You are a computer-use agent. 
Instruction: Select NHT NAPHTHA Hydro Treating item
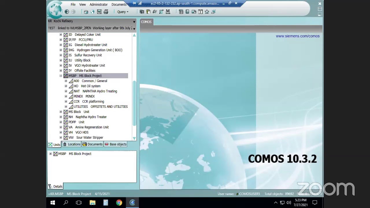click(95, 91)
